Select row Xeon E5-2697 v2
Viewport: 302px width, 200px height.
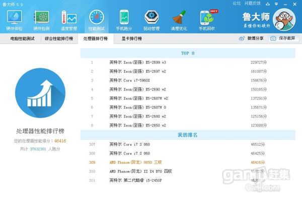click(188, 71)
